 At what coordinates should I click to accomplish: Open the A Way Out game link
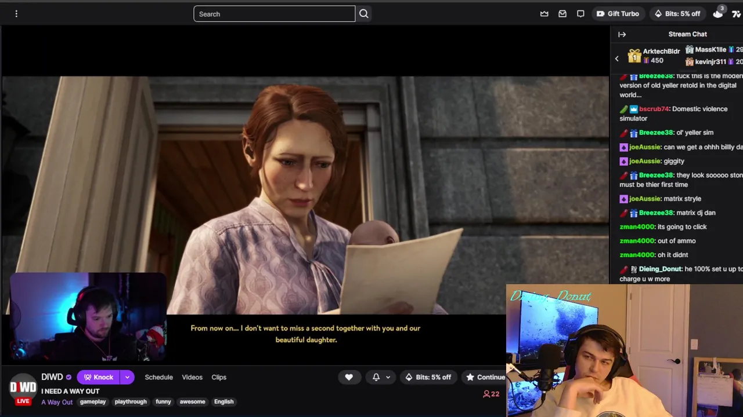57,402
